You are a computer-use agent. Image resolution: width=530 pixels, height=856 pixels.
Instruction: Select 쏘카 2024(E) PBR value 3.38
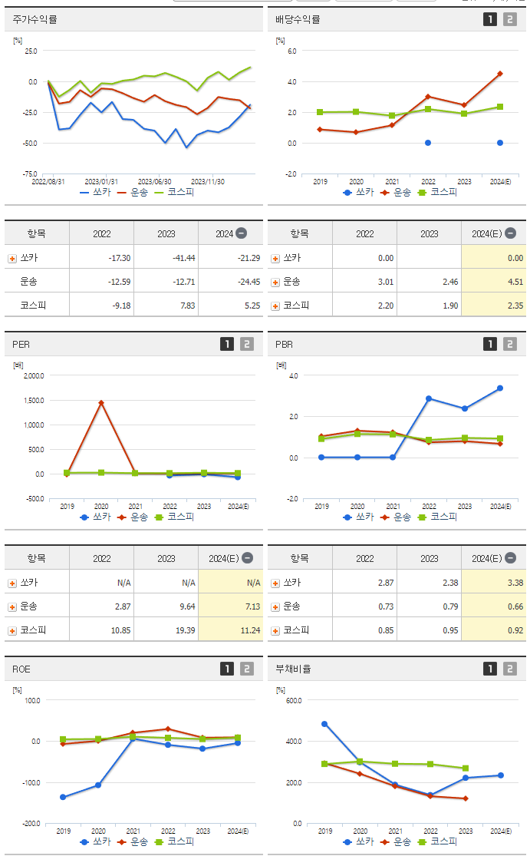[515, 583]
